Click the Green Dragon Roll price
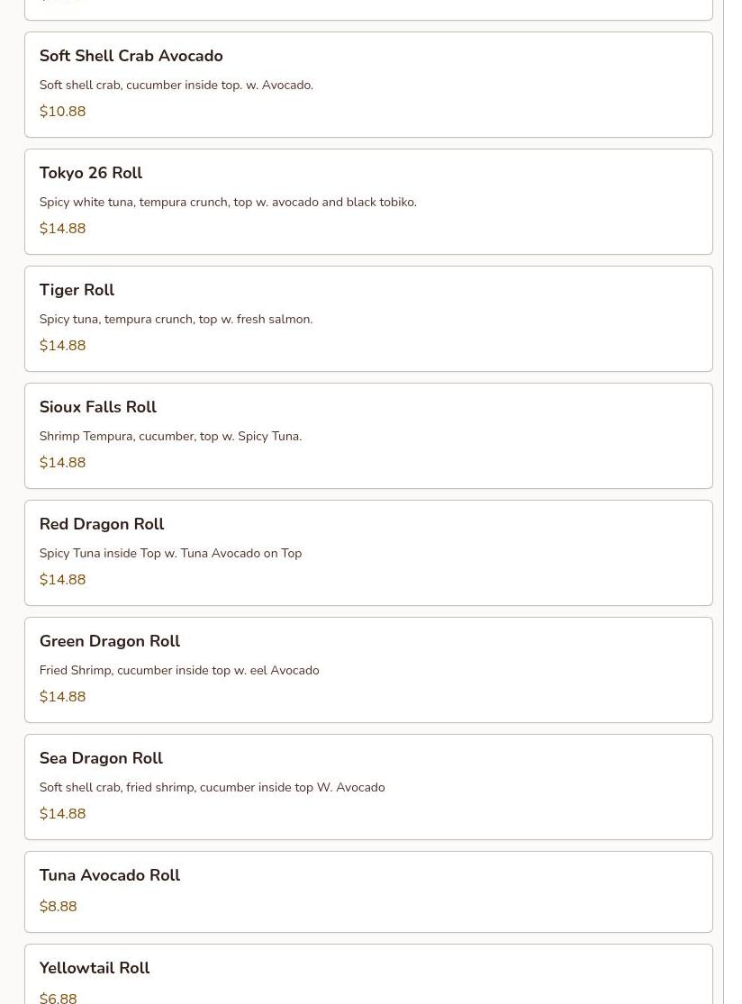The width and height of the screenshot is (742, 1004). [x=62, y=697]
